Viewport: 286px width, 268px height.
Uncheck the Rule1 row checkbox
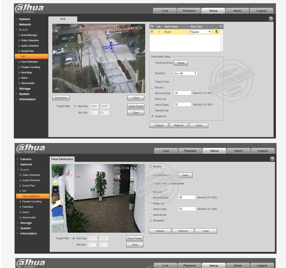[x=152, y=32]
